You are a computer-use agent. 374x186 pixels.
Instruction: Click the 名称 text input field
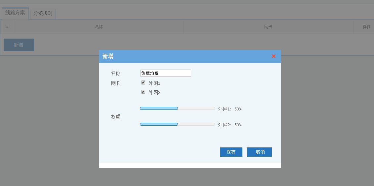coord(166,73)
